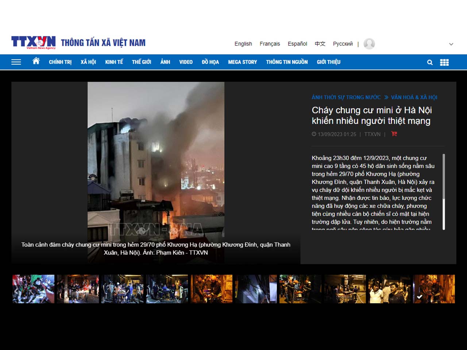Click the article description scrollbar

(444, 177)
